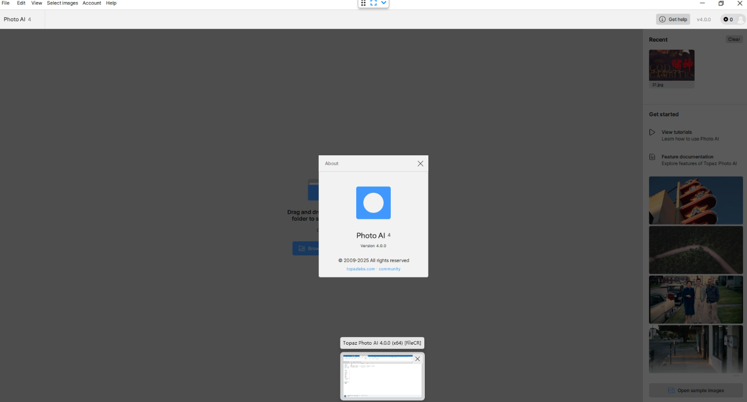This screenshot has height=402, width=747.
Task: Minimize the Photo AI window
Action: 702,3
